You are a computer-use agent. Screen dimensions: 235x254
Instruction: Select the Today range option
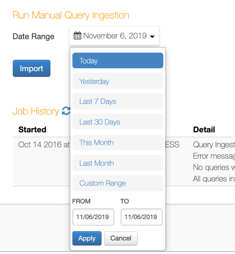pyautogui.click(x=117, y=60)
